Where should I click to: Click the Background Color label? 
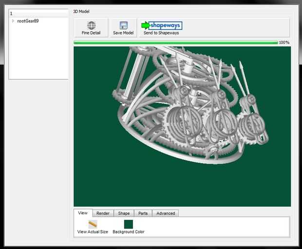coord(129,231)
